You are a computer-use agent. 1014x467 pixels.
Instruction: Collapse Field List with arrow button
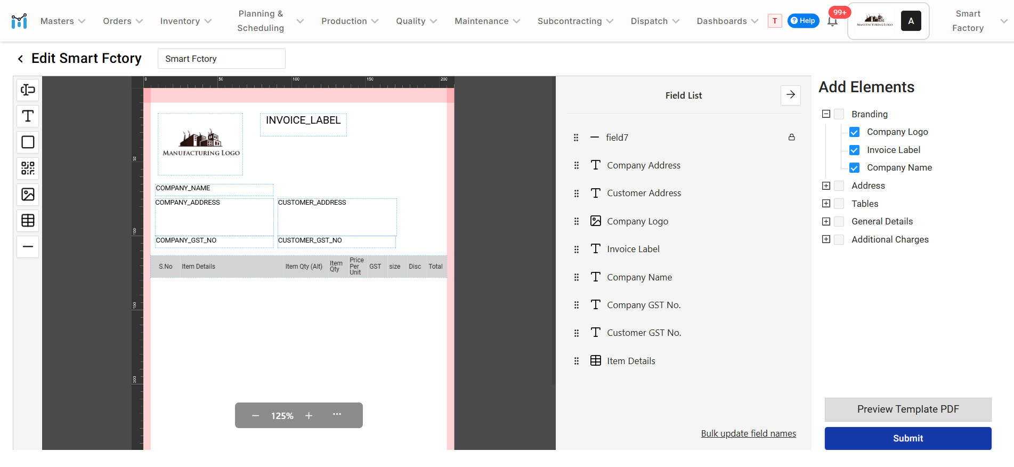click(790, 95)
